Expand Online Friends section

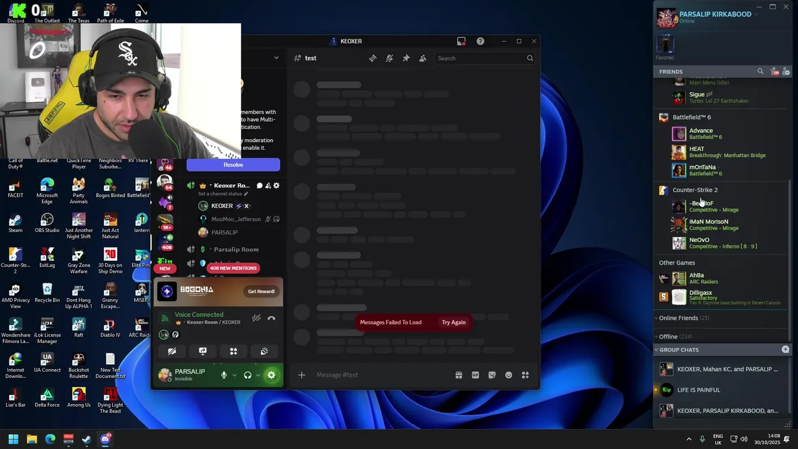[x=683, y=318]
